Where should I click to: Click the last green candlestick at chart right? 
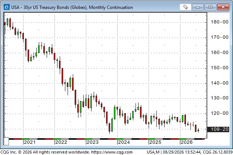(198, 130)
